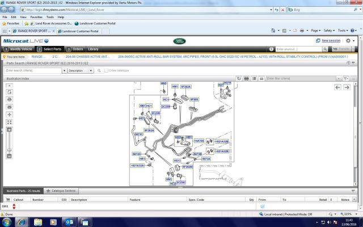Open the Safety dropdown in IE command bar
363x227 pixels.
329,31
